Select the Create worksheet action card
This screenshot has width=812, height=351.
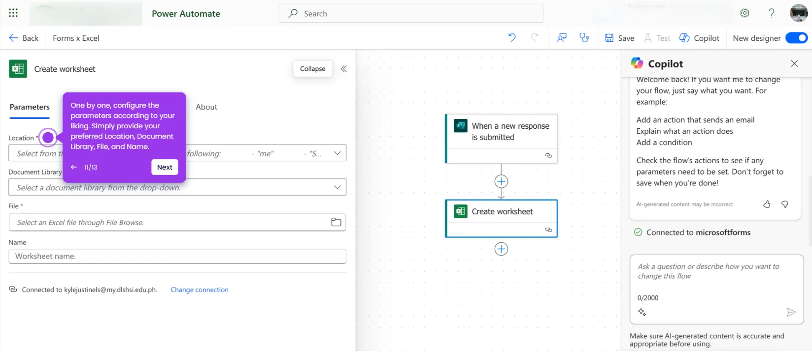tap(501, 218)
